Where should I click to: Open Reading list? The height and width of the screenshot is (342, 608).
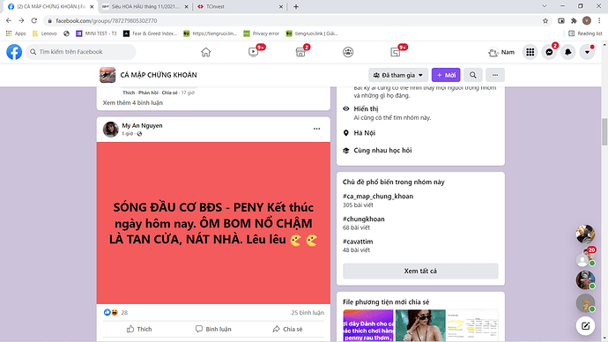click(585, 33)
